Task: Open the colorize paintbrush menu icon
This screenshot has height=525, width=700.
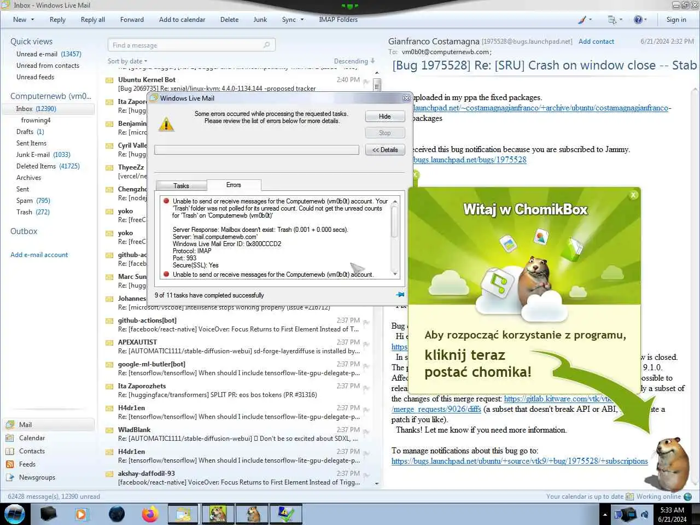Action: coord(583,20)
